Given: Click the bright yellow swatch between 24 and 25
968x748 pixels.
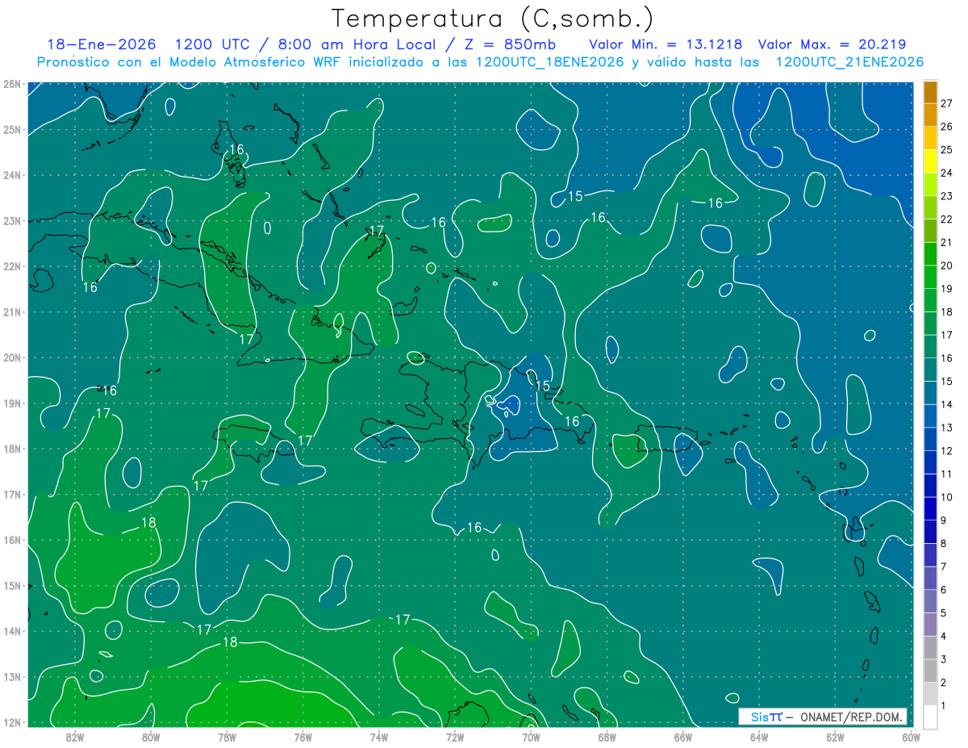Looking at the screenshot, I should (x=930, y=161).
